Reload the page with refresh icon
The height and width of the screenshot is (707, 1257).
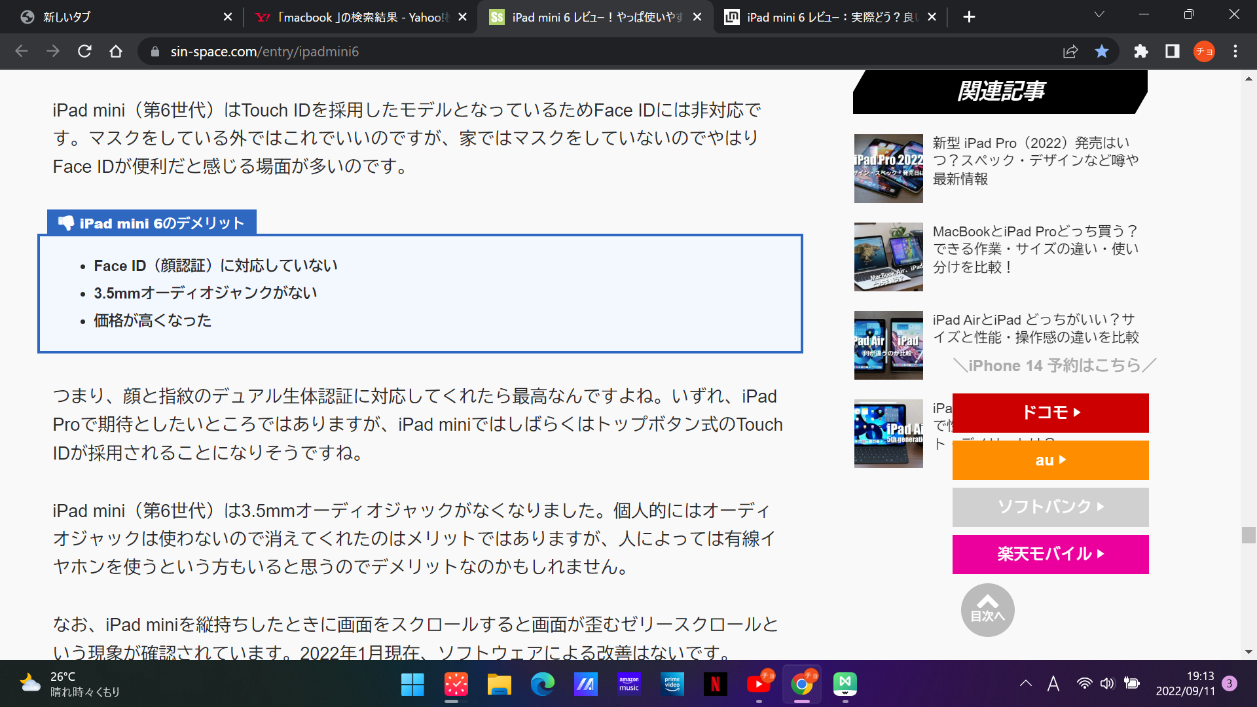(84, 51)
